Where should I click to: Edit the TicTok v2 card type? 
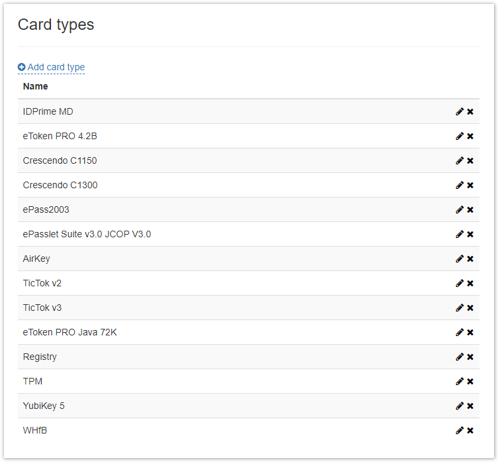(x=460, y=283)
